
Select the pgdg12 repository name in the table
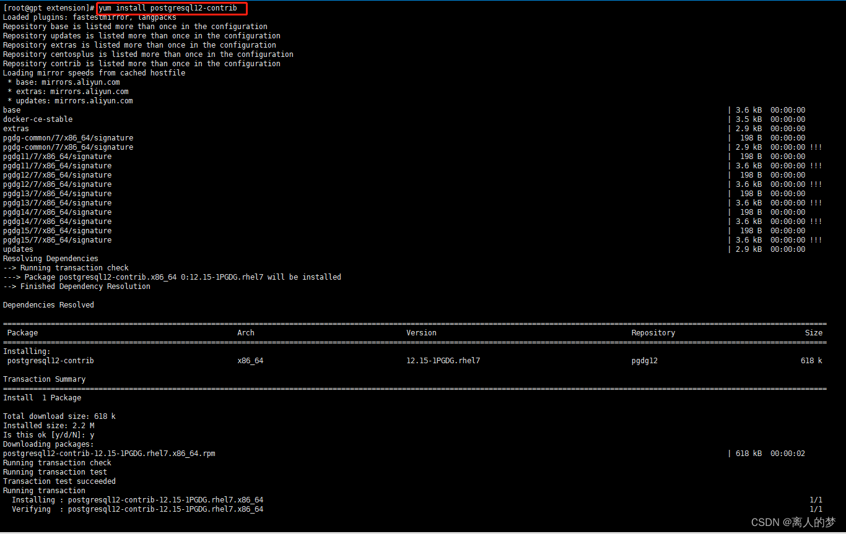tap(644, 360)
